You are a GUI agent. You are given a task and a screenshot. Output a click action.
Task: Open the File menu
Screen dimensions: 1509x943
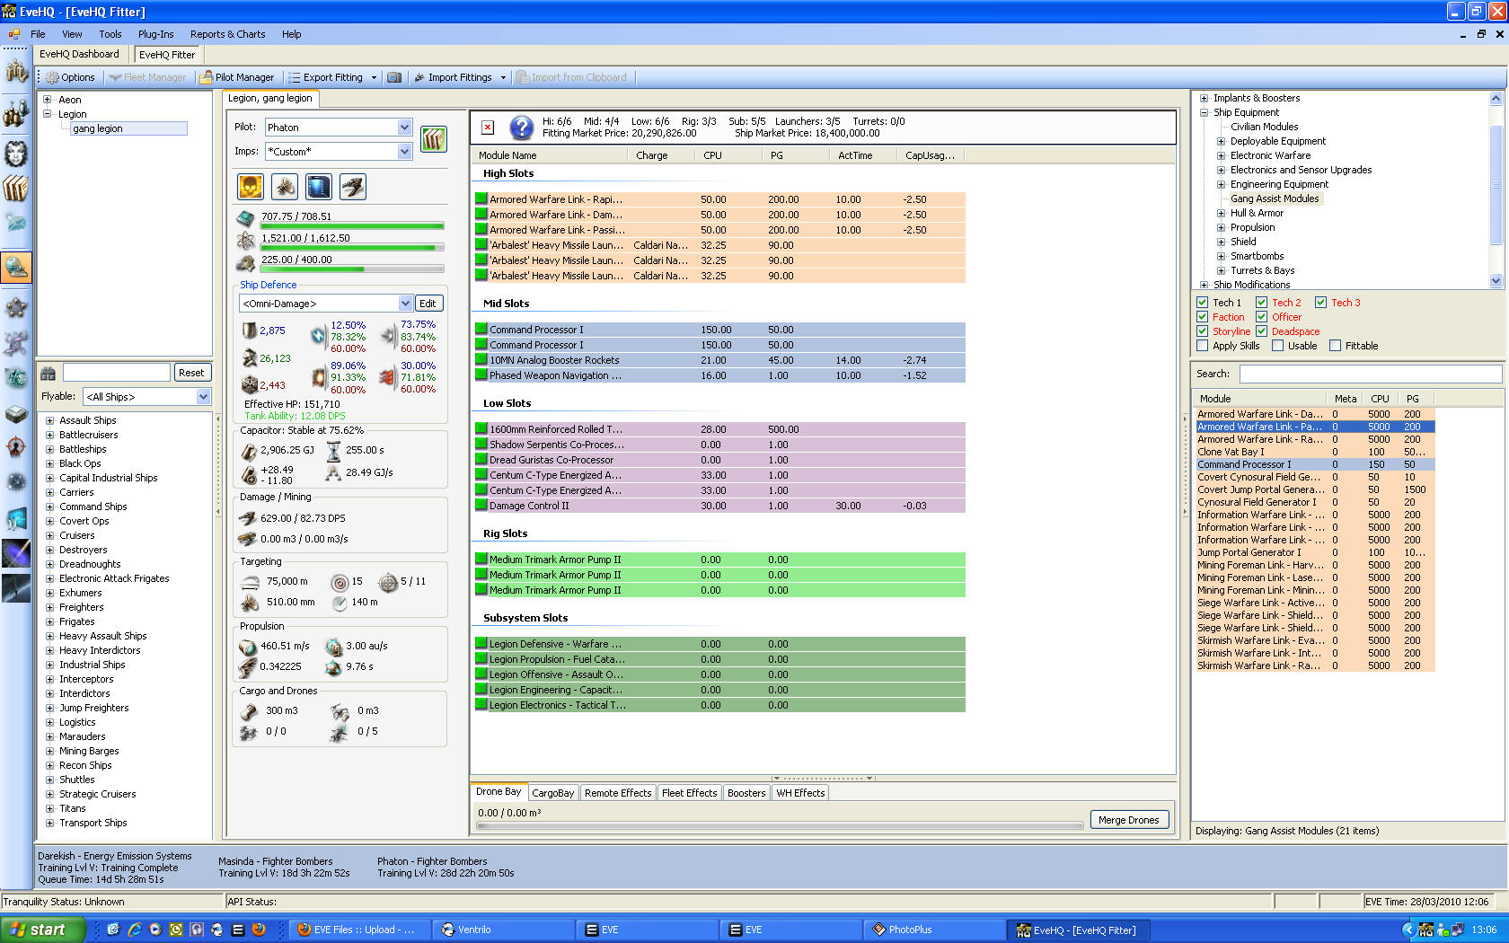pyautogui.click(x=38, y=34)
